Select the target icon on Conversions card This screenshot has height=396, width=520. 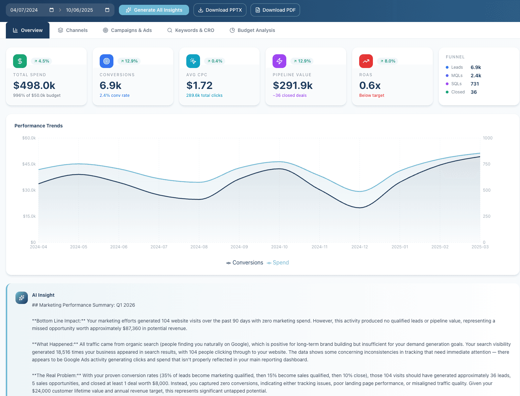106,61
